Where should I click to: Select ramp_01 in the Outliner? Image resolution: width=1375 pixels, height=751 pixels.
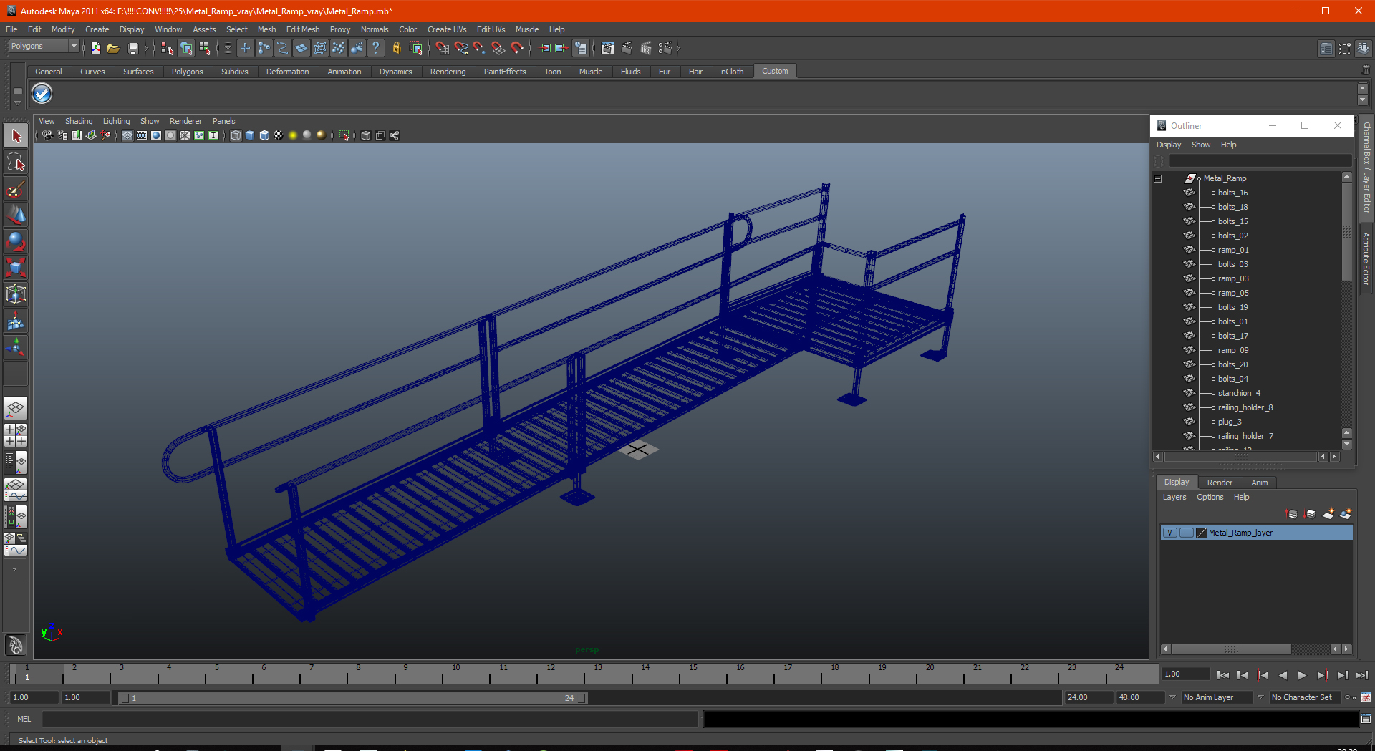(x=1233, y=250)
